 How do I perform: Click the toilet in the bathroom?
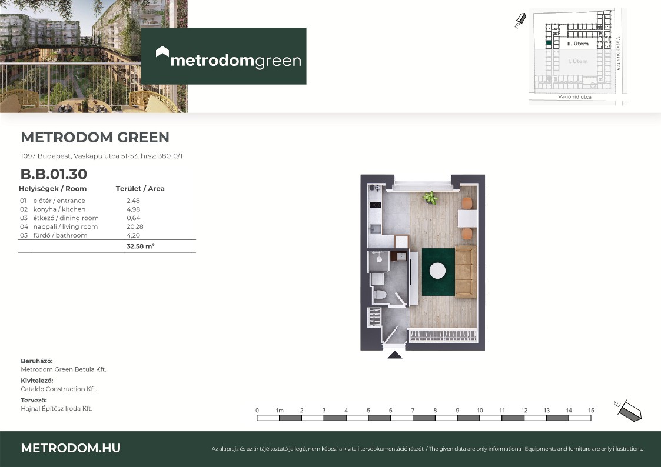point(380,294)
